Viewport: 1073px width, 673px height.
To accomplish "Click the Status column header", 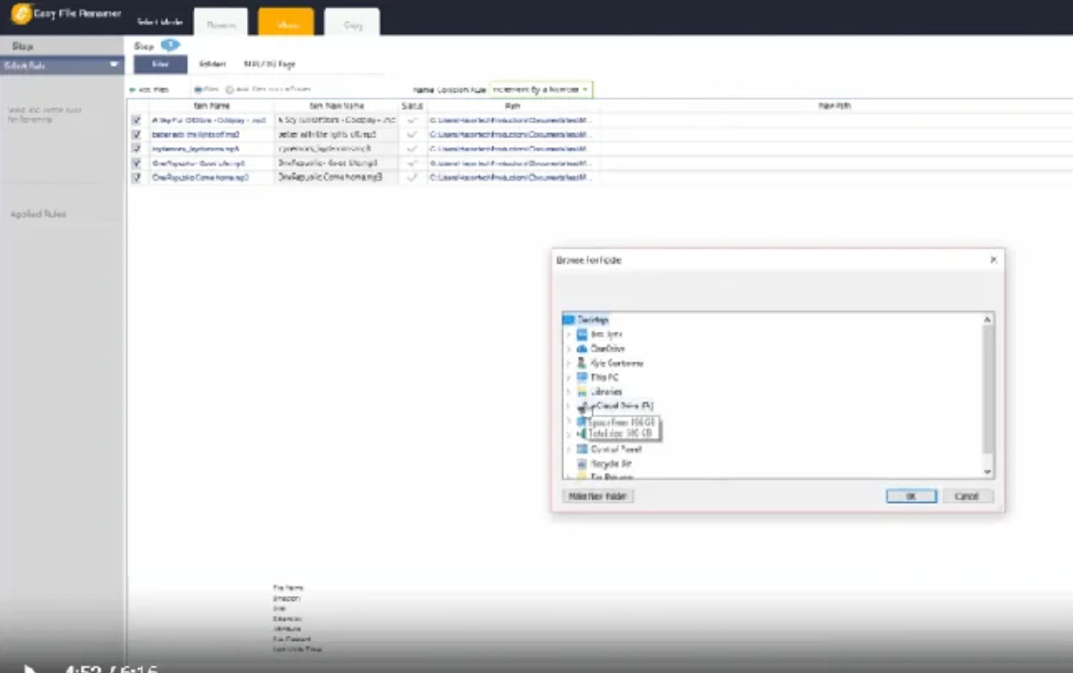I will pyautogui.click(x=412, y=106).
